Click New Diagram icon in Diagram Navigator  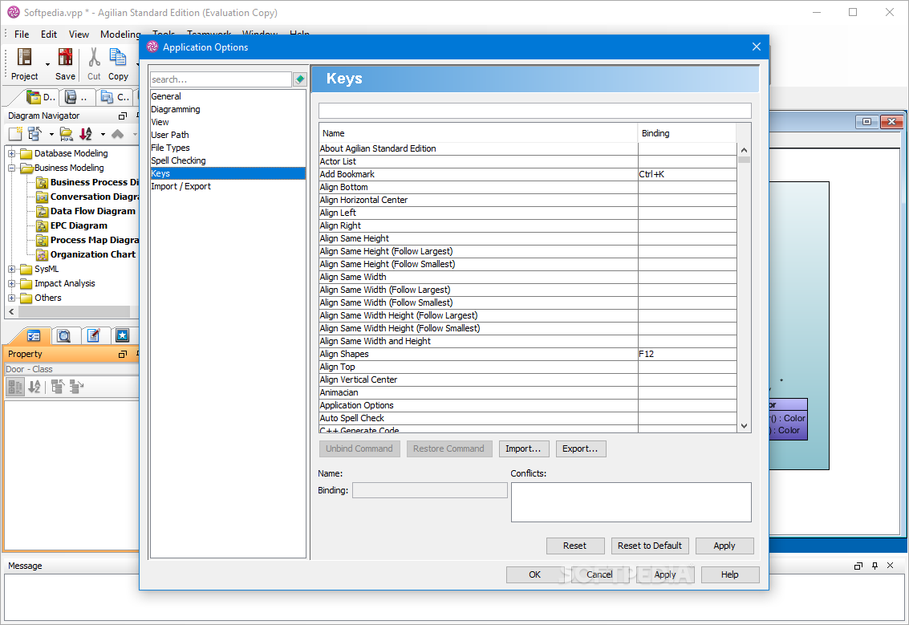[x=16, y=135]
